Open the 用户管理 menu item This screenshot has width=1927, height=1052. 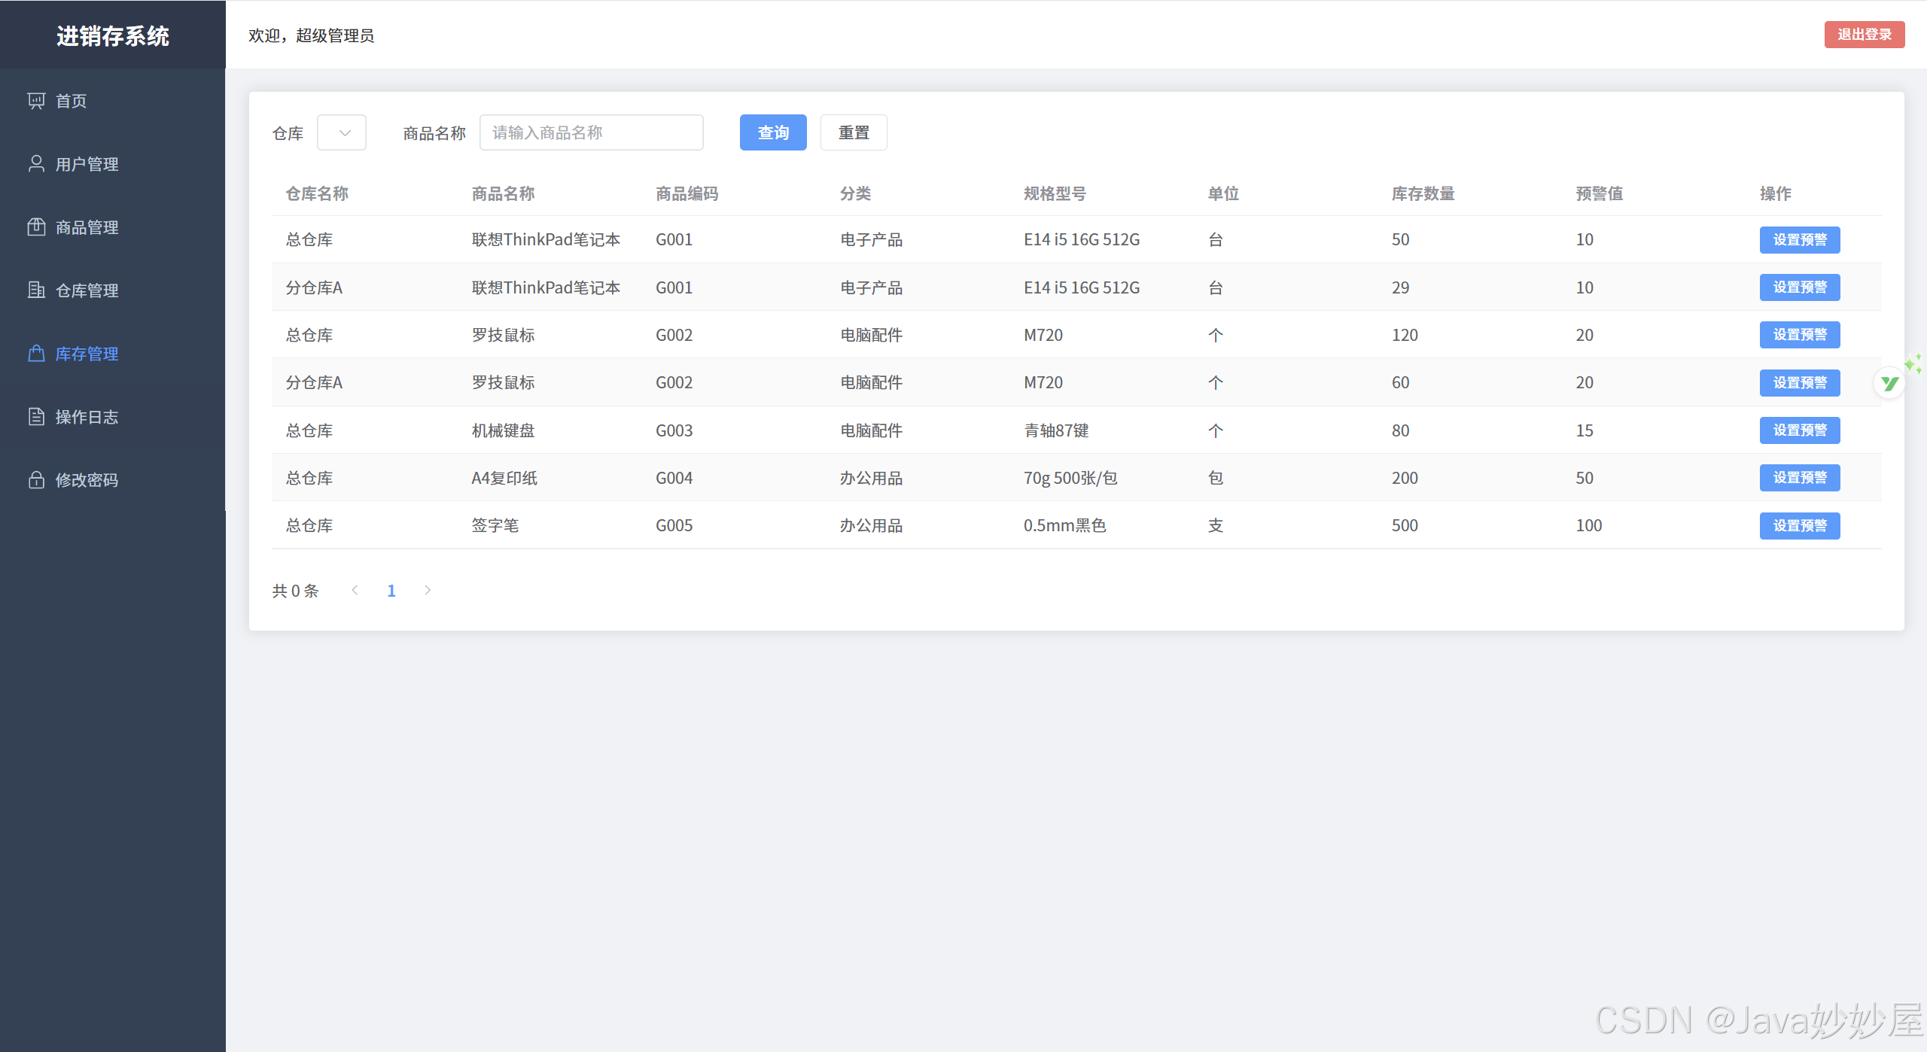pos(113,164)
